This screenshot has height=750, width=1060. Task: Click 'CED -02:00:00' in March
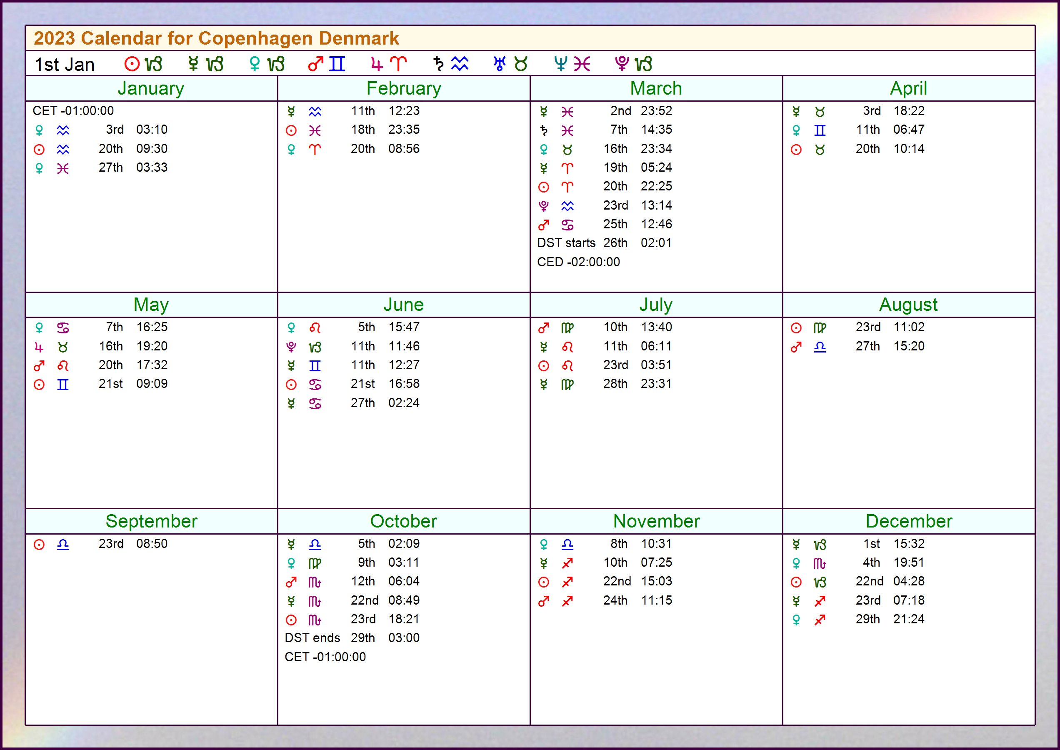tap(578, 262)
